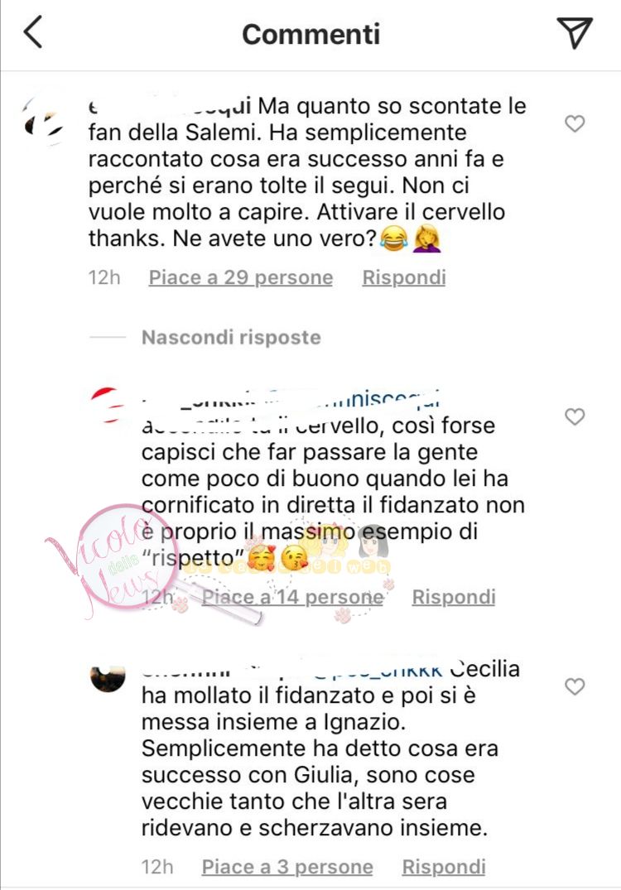The image size is (621, 890).
Task: Like the reply mentioning Cecilia and Ignazio
Action: pos(575,686)
